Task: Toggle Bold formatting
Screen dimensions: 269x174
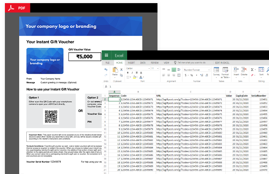Action: pos(128,73)
